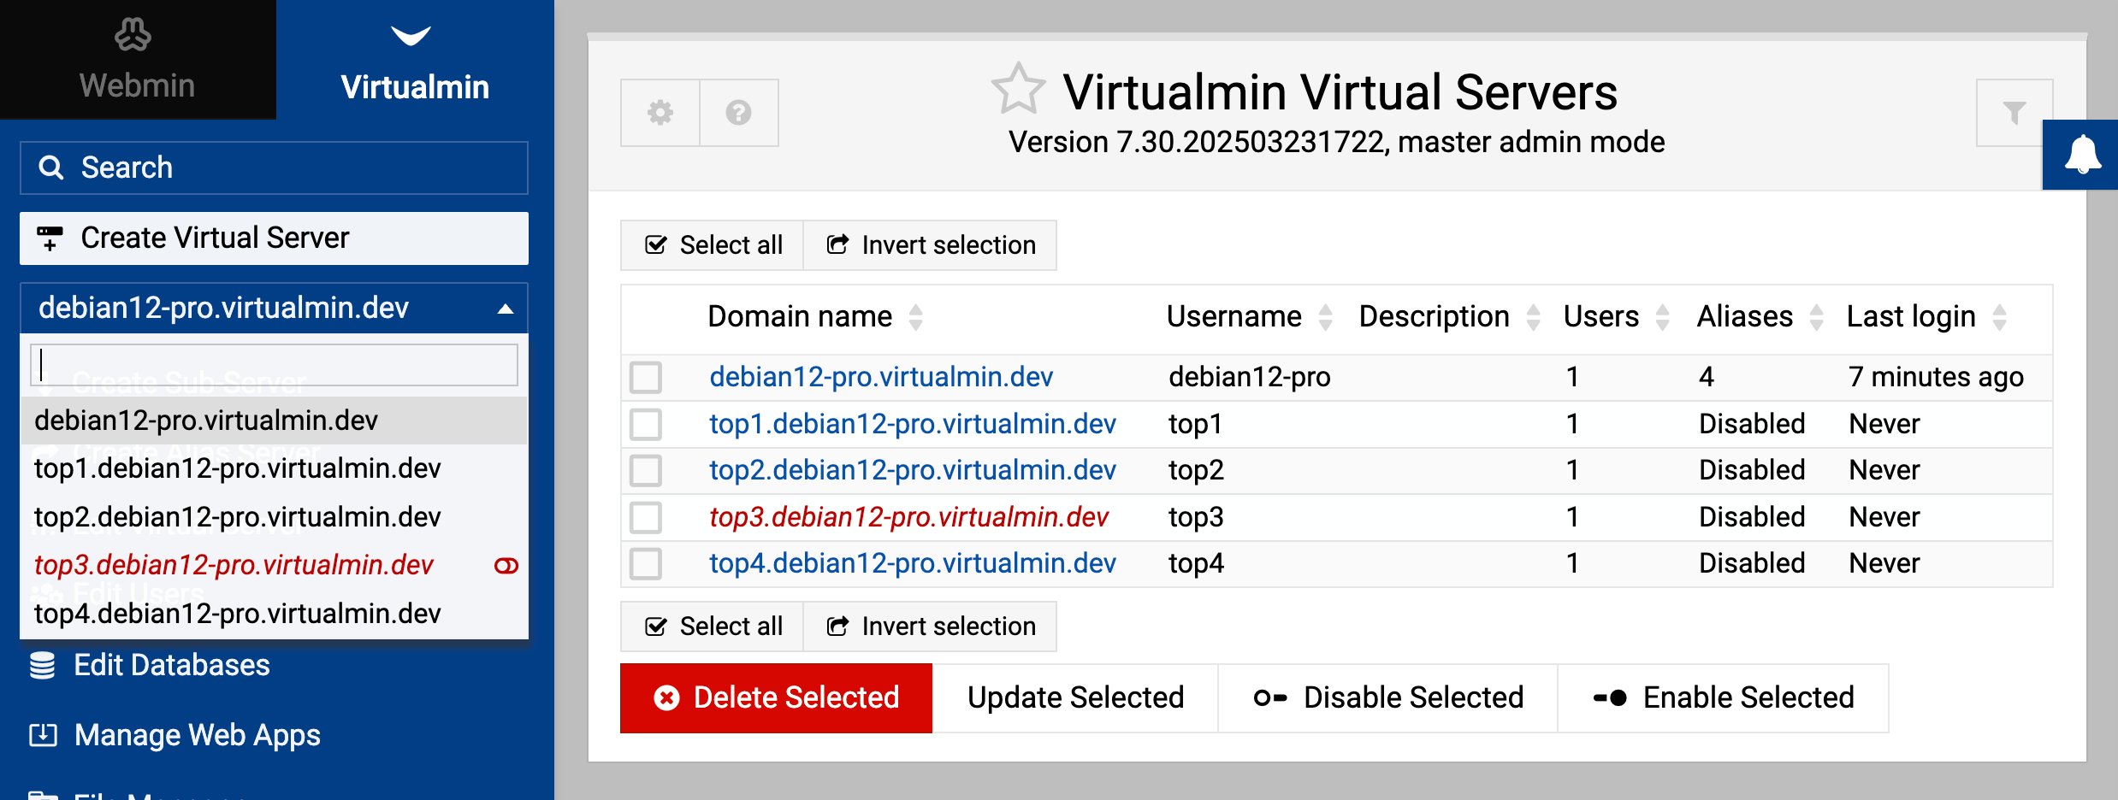
Task: Favorite page with the star icon
Action: [1018, 89]
